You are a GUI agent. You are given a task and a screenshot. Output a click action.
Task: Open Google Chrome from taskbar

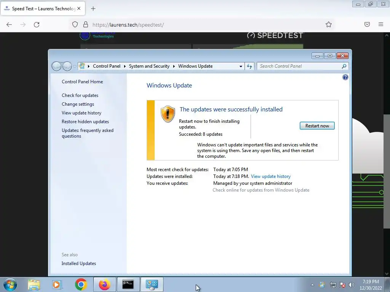(x=81, y=284)
